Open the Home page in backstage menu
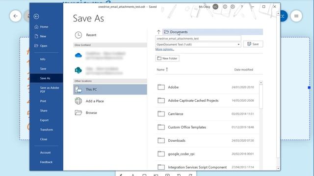 pyautogui.click(x=41, y=27)
